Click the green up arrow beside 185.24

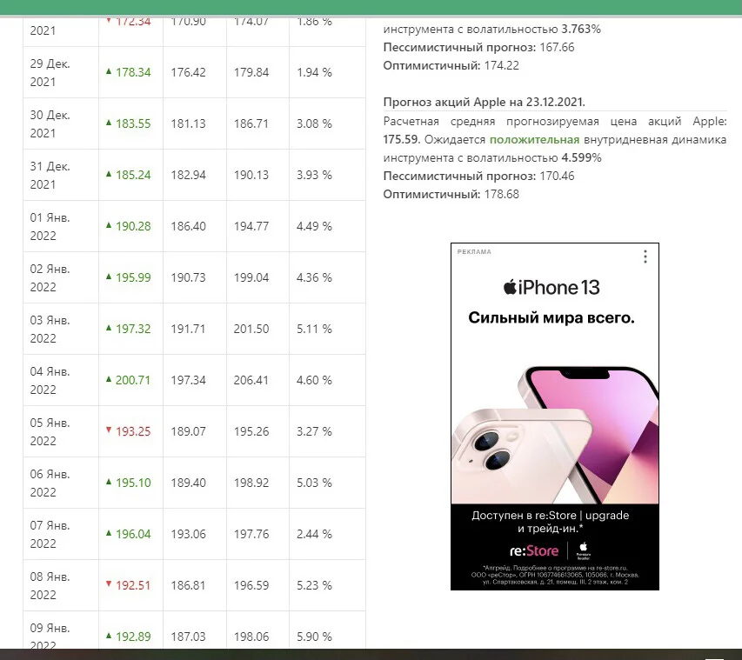pyautogui.click(x=109, y=174)
